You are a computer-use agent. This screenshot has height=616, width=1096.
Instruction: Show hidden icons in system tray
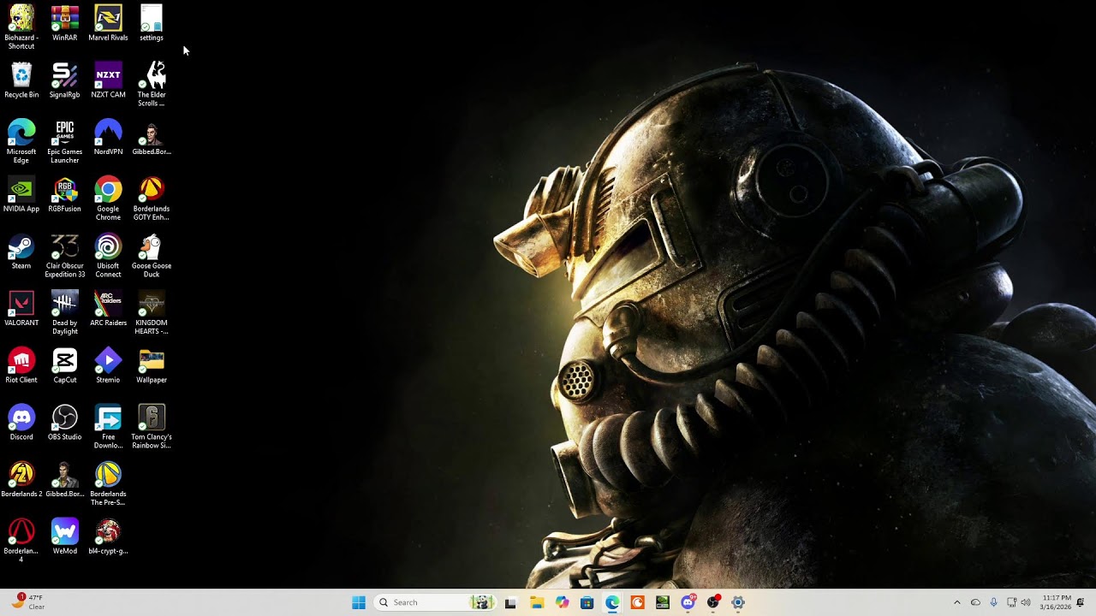pos(956,602)
